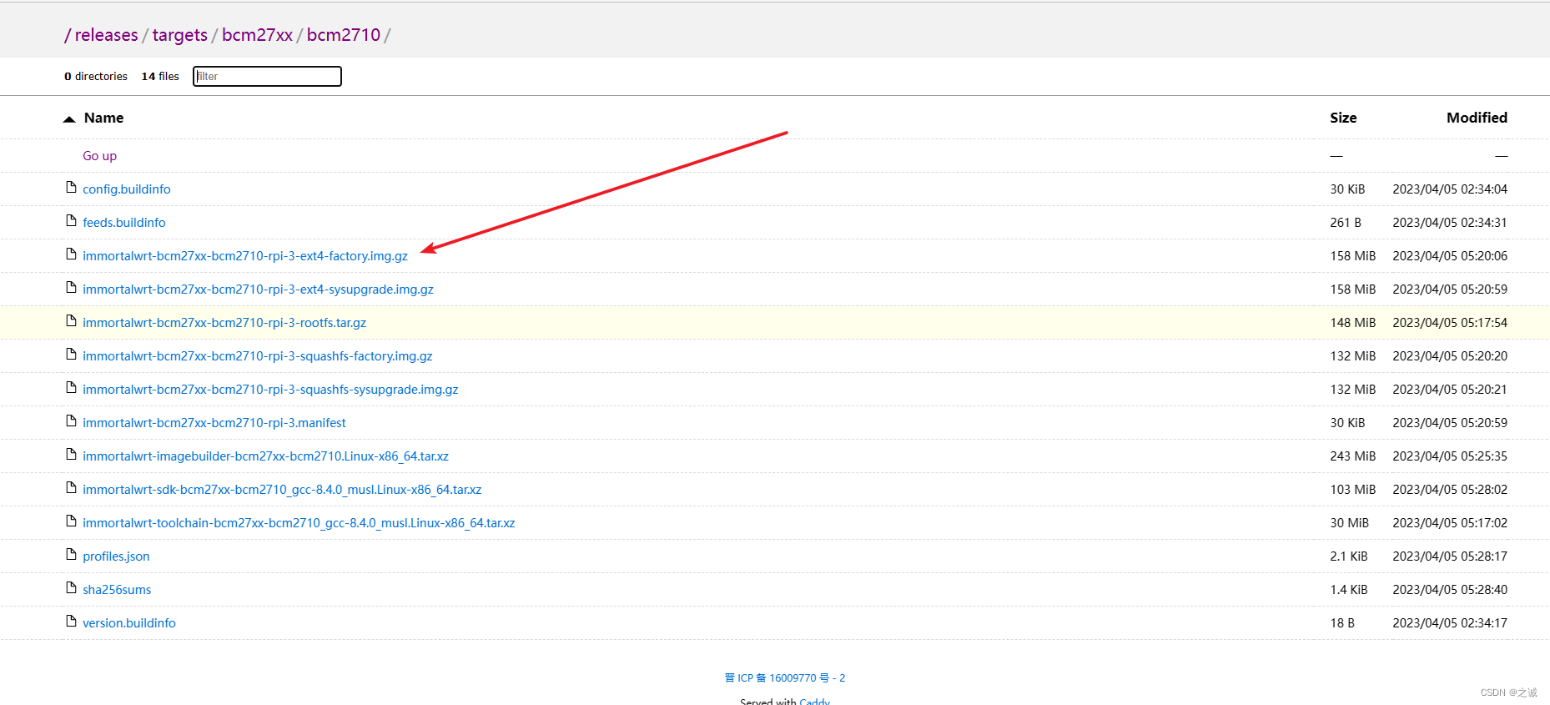Screen dimensions: 1550x705
Task: Click file icon for imagebuilder tar.xz
Action: [71, 455]
